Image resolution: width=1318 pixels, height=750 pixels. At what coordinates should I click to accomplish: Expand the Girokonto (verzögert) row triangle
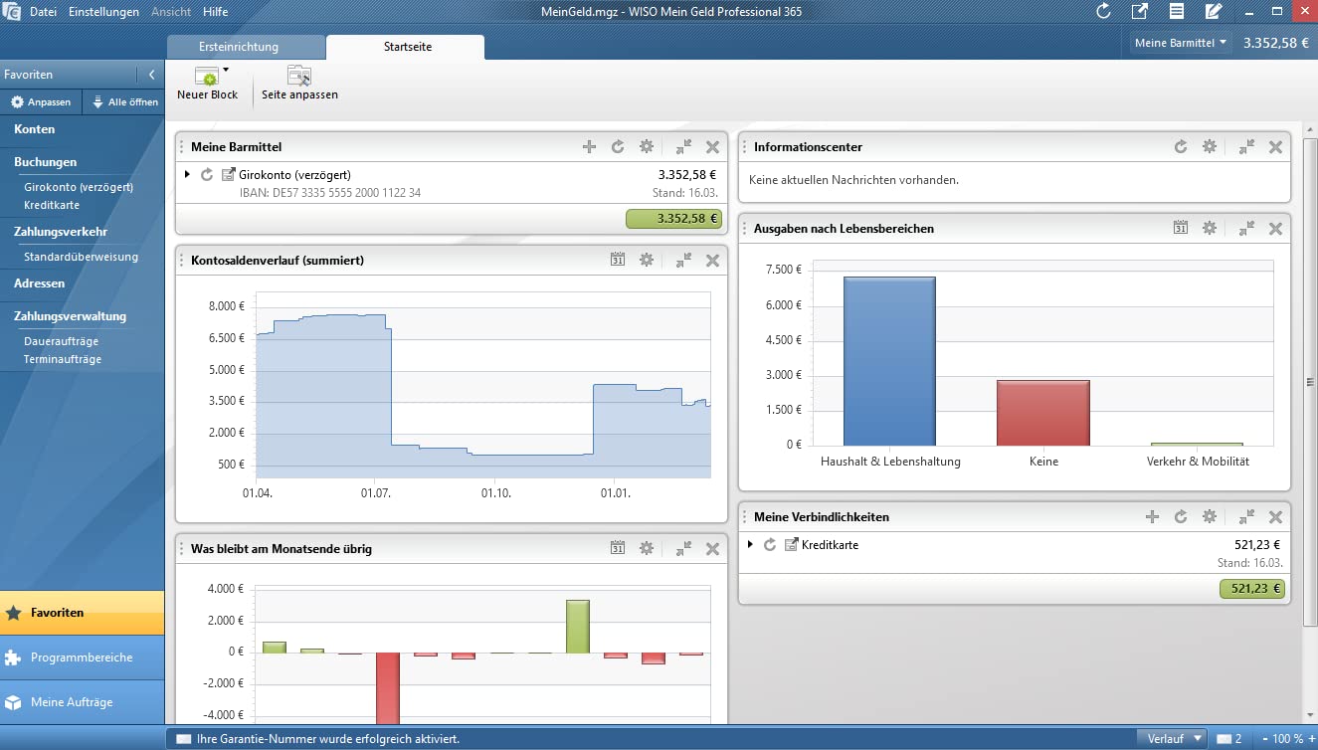[187, 174]
